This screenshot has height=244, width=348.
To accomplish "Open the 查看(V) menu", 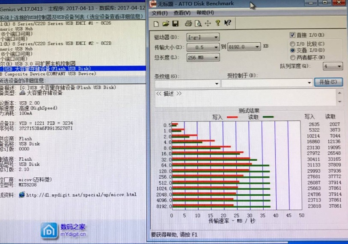I will click(x=182, y=13).
